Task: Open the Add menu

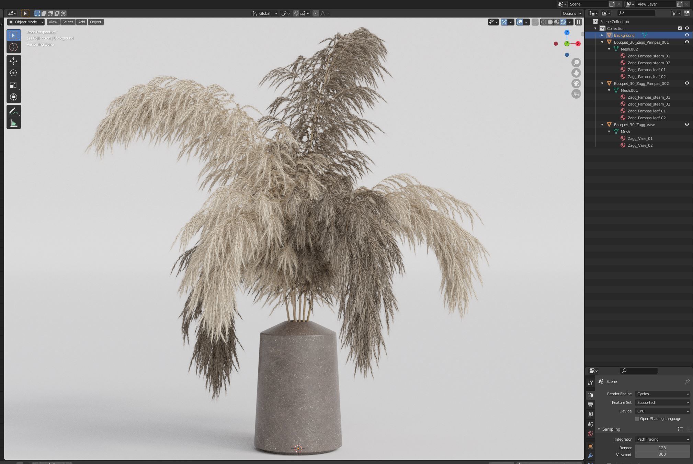Action: (x=81, y=22)
